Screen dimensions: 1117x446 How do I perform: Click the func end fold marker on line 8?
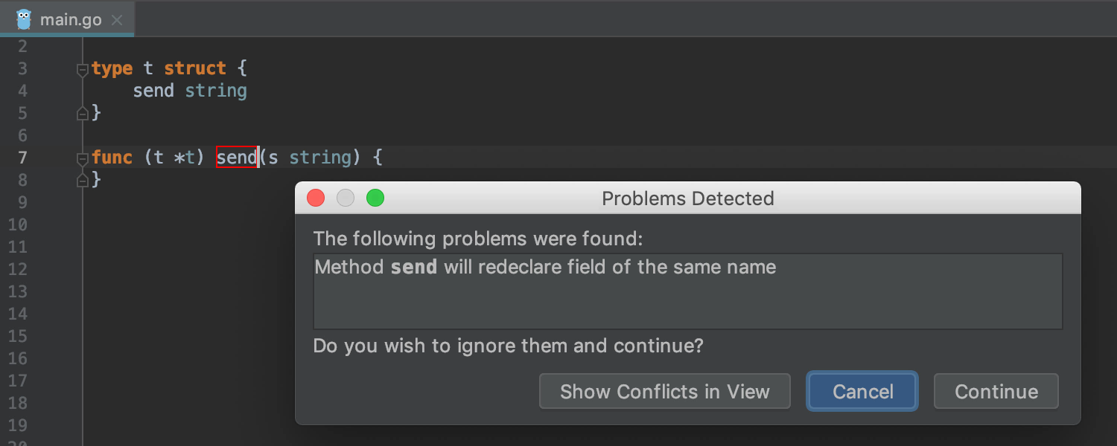(83, 180)
